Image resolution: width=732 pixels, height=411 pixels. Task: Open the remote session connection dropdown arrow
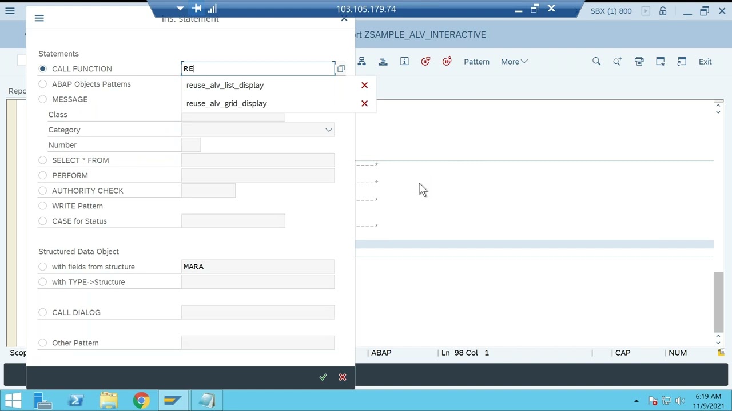(180, 9)
